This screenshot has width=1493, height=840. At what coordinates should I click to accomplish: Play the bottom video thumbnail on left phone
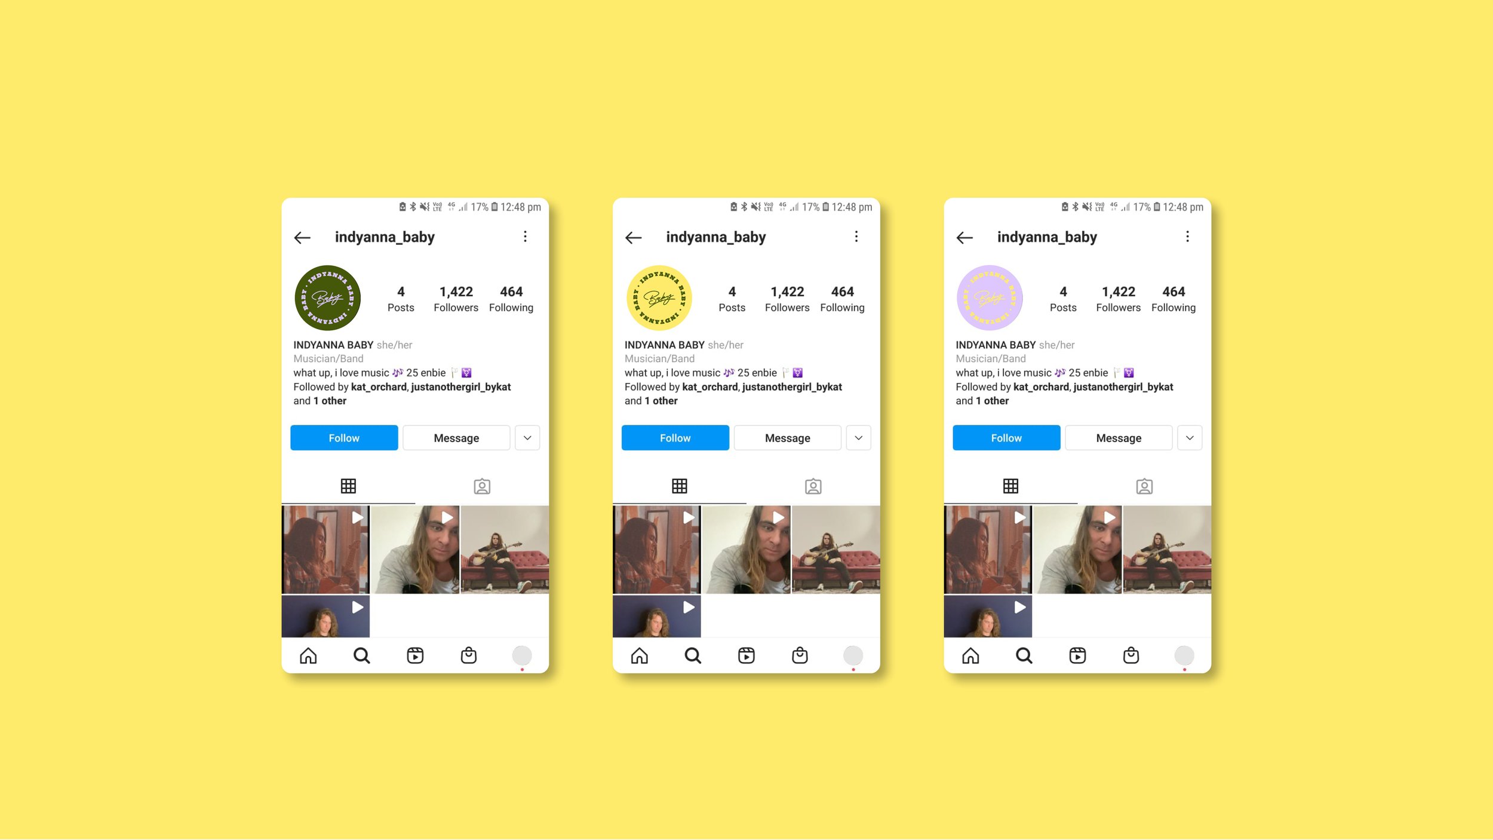tap(324, 615)
